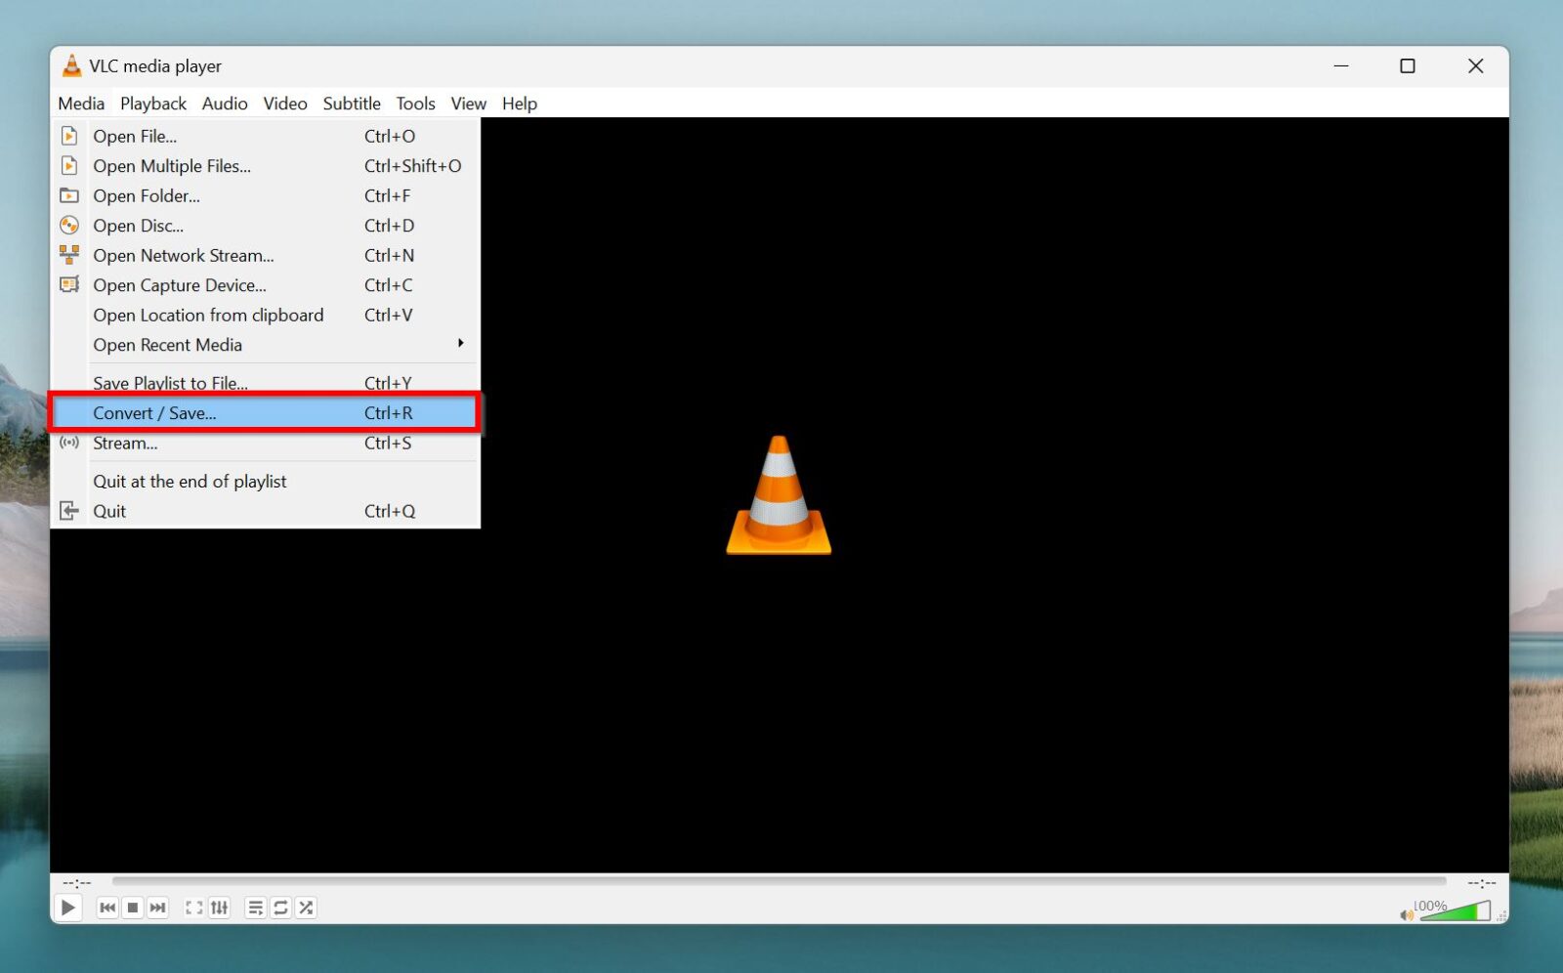
Task: Enable random playback order
Action: tap(305, 908)
